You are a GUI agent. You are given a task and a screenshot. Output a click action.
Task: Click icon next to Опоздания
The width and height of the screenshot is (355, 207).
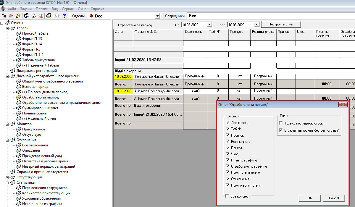19,151
